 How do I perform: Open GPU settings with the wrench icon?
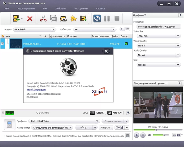(128, 113)
